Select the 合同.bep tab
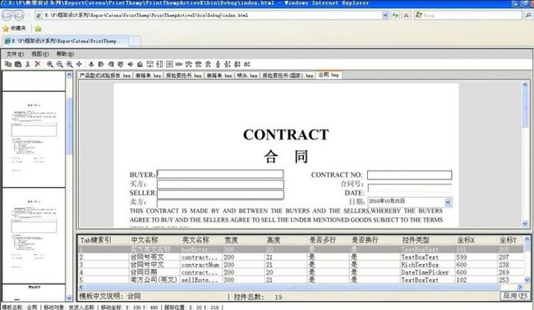 click(329, 75)
